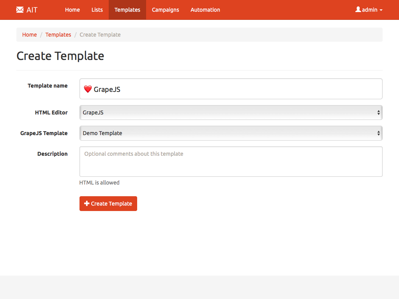Navigate to the Automation section
Image resolution: width=399 pixels, height=299 pixels.
pyautogui.click(x=205, y=10)
